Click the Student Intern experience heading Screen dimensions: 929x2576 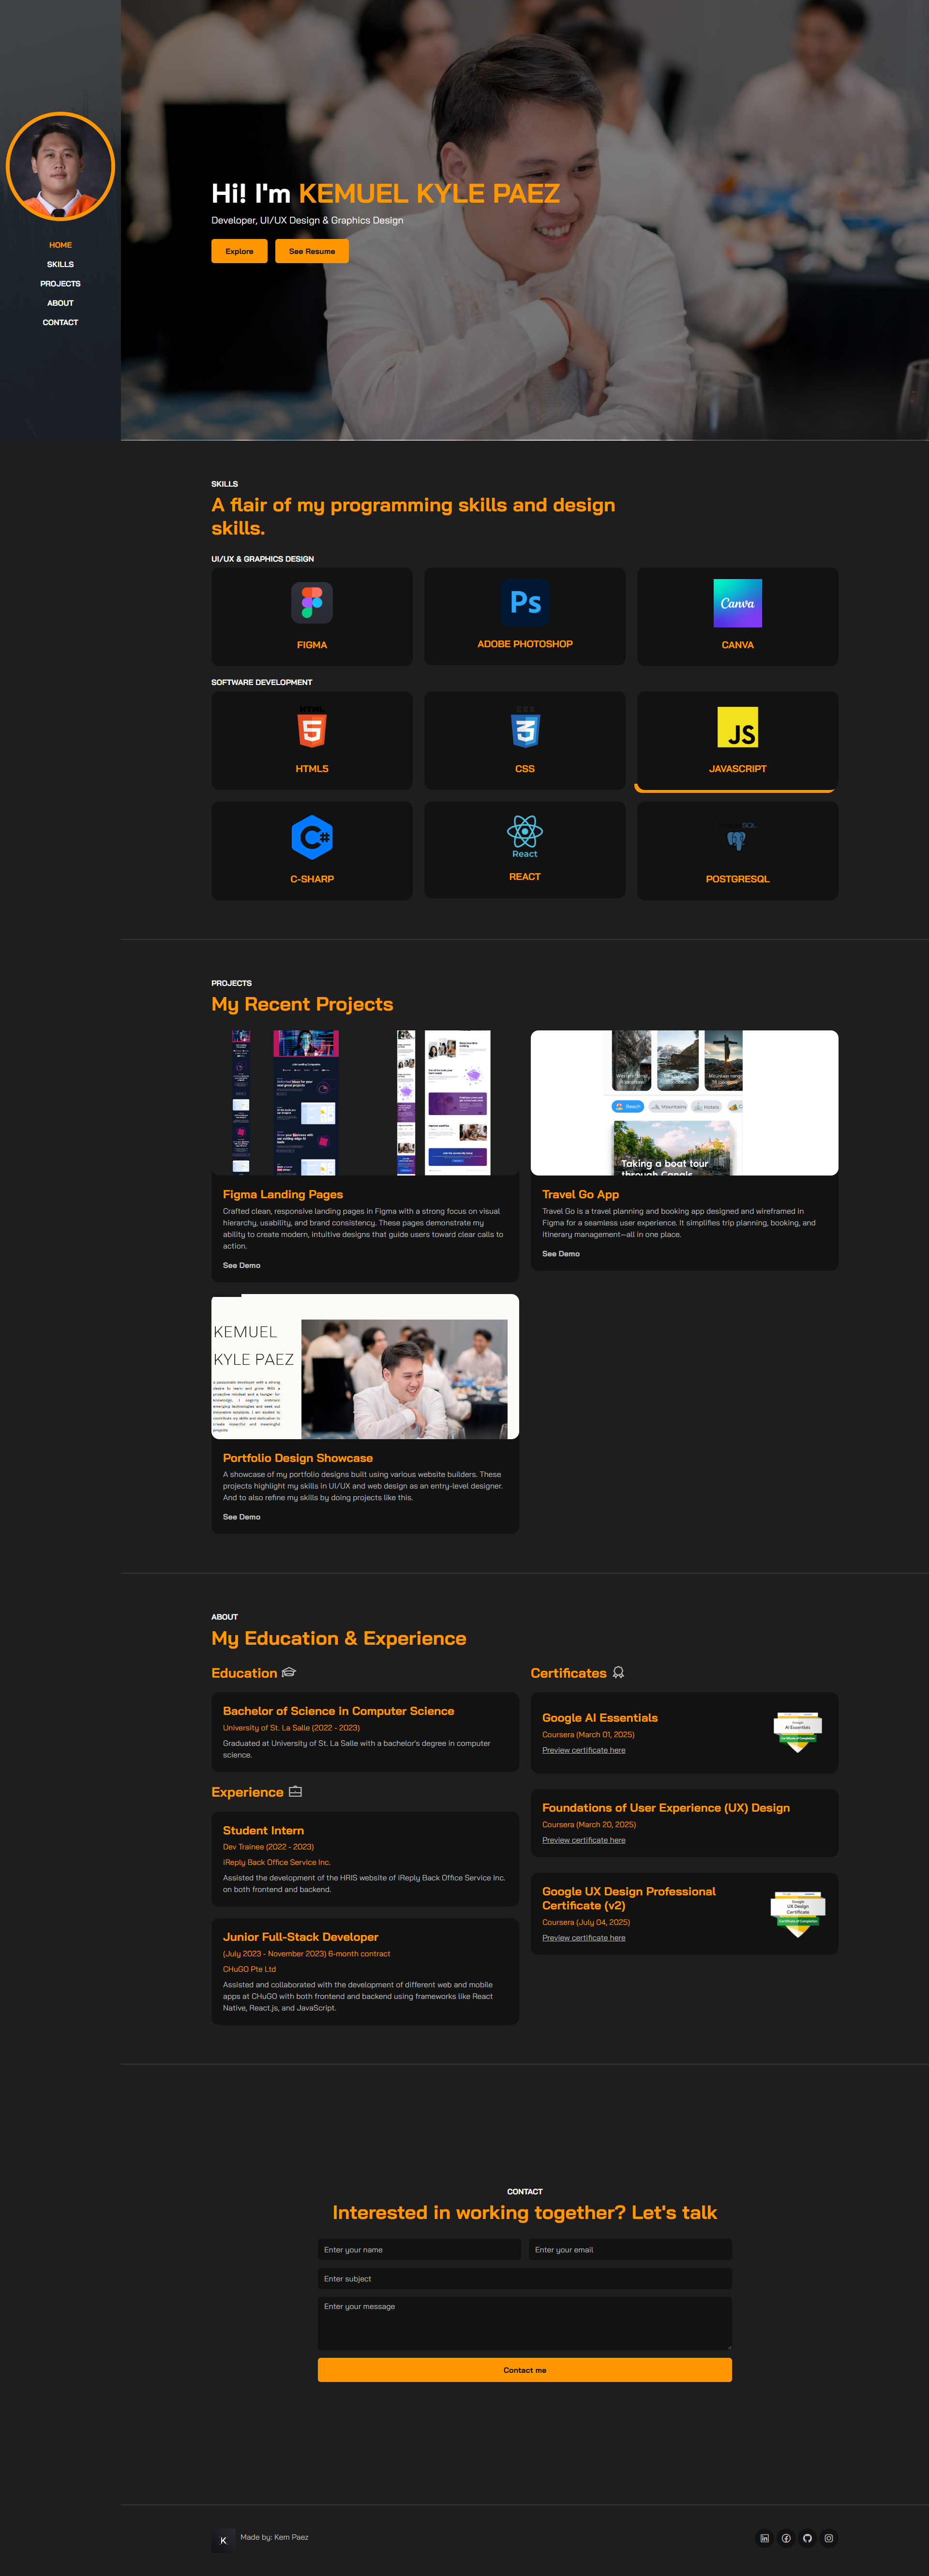263,1830
